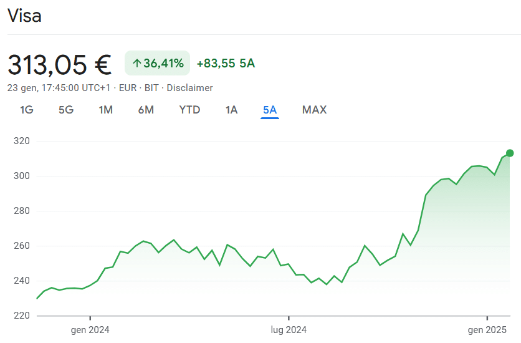Screen dimensions: 521x343
Task: Click the EUR currency label
Action: point(128,88)
